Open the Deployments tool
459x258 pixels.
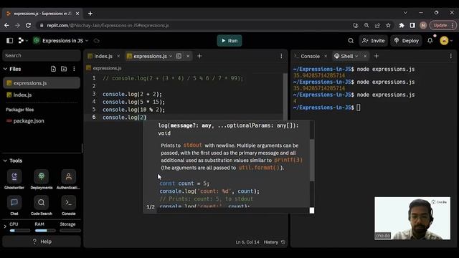click(42, 179)
